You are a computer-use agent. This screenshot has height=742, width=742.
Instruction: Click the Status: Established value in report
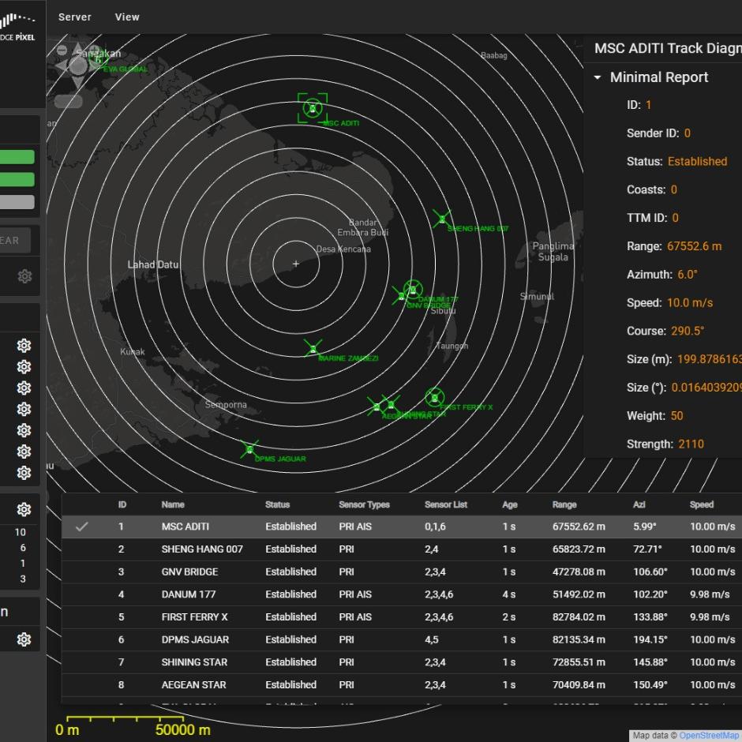click(697, 161)
